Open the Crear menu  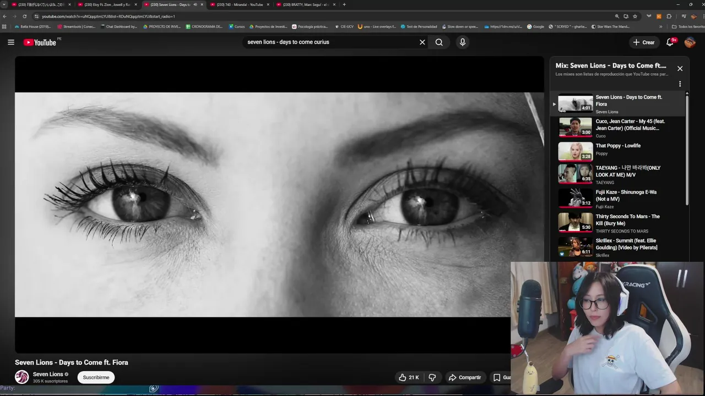[x=644, y=42]
